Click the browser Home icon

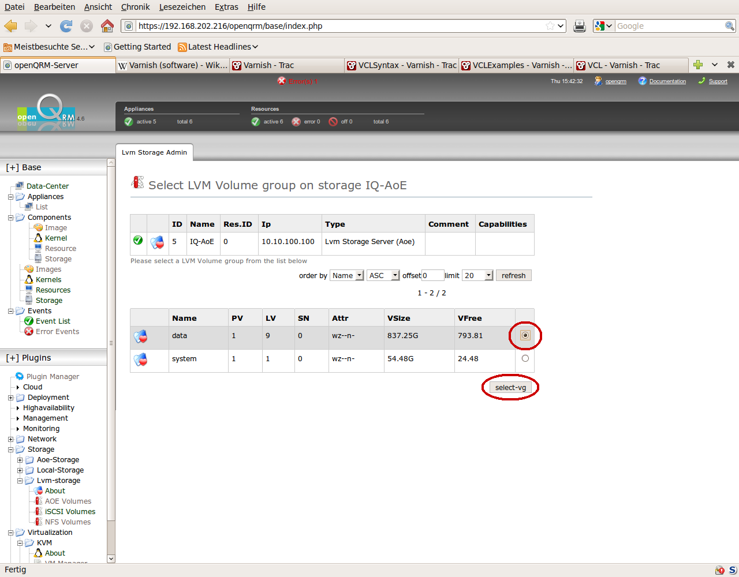point(107,26)
